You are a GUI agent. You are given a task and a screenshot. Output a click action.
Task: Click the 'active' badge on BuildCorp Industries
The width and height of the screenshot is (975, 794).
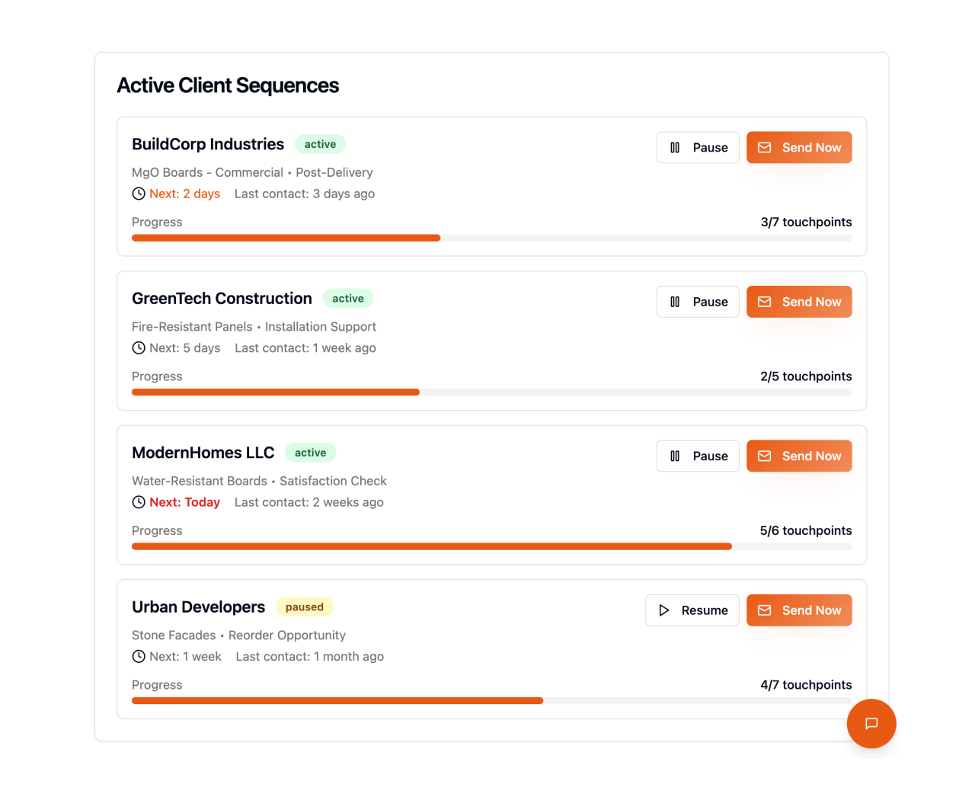click(320, 144)
